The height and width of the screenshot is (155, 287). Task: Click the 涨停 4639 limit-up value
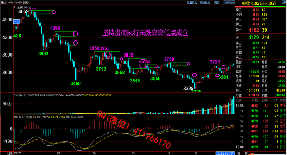(256, 86)
